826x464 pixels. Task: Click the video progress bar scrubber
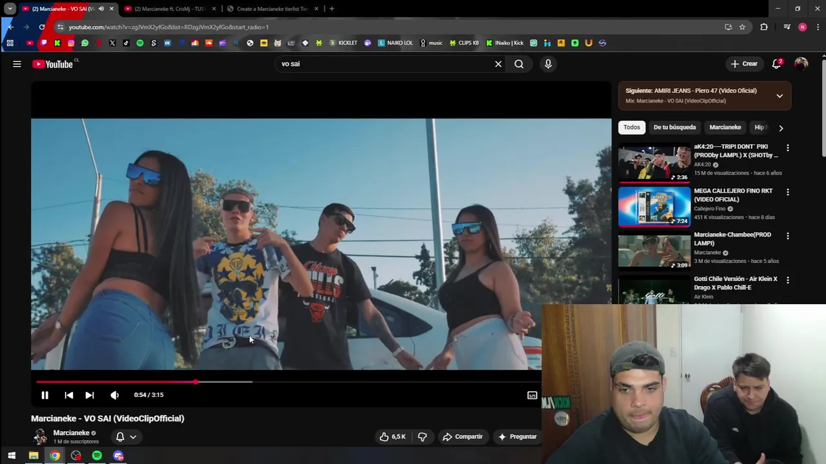coord(196,382)
